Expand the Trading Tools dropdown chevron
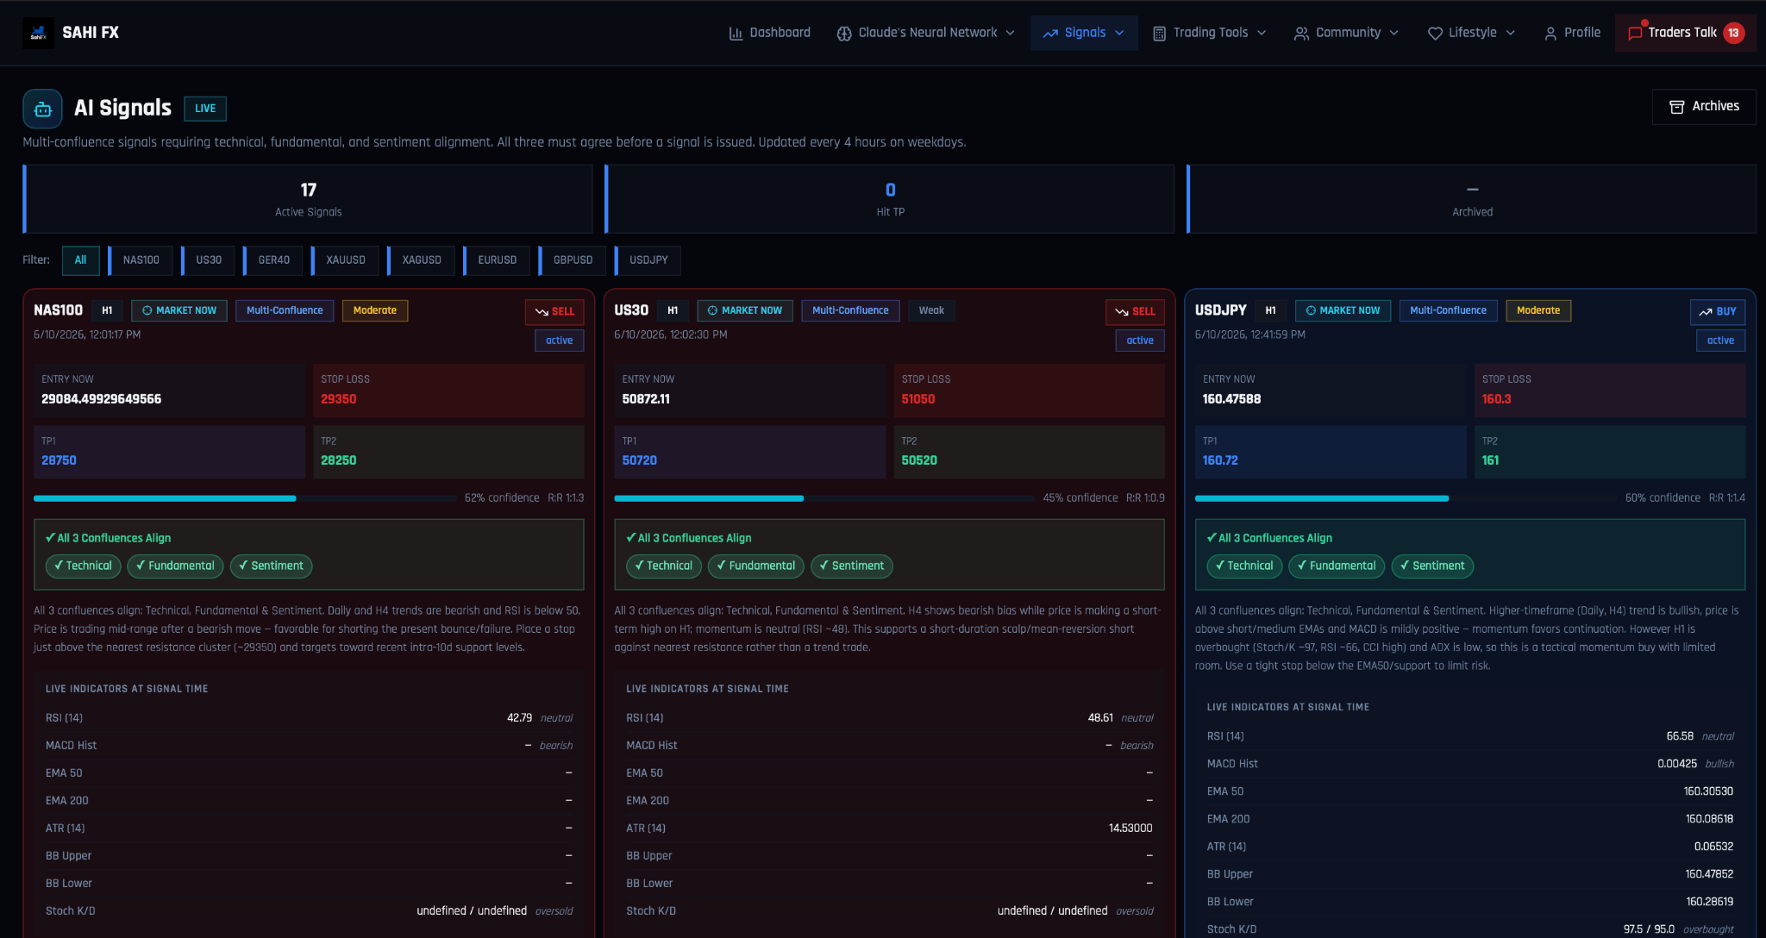The width and height of the screenshot is (1766, 938). click(1262, 34)
